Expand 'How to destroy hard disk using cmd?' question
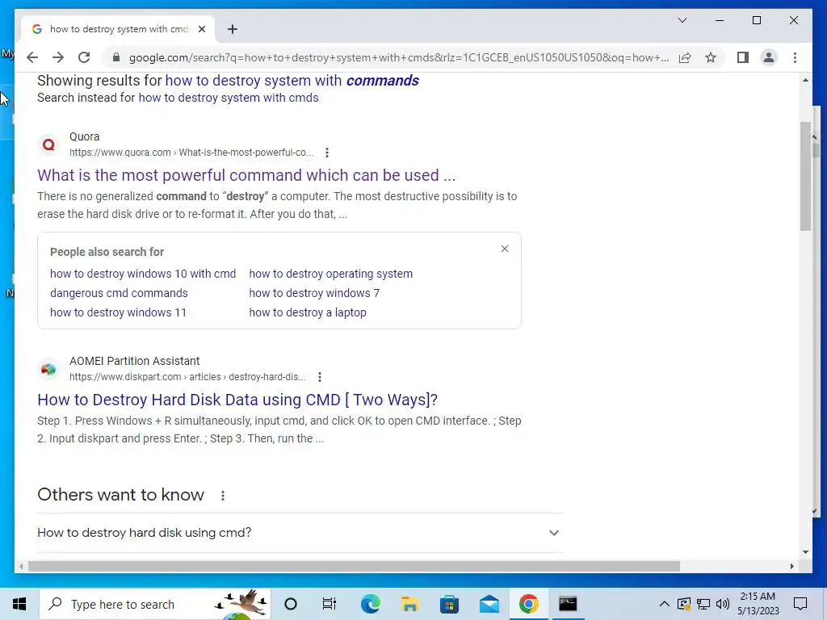 pos(300,533)
